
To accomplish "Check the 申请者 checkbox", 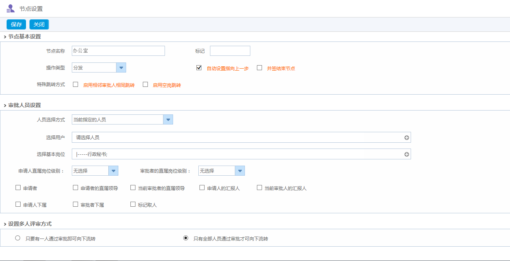I will pos(18,187).
